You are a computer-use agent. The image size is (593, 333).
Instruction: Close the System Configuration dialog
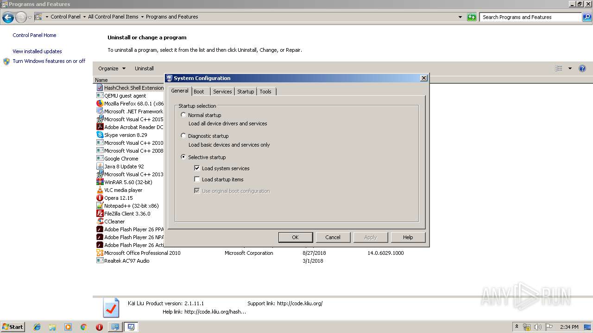tap(423, 78)
